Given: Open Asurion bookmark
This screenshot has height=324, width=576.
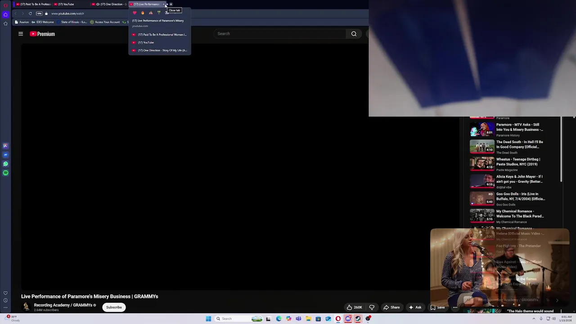Looking at the screenshot, I should (22, 22).
